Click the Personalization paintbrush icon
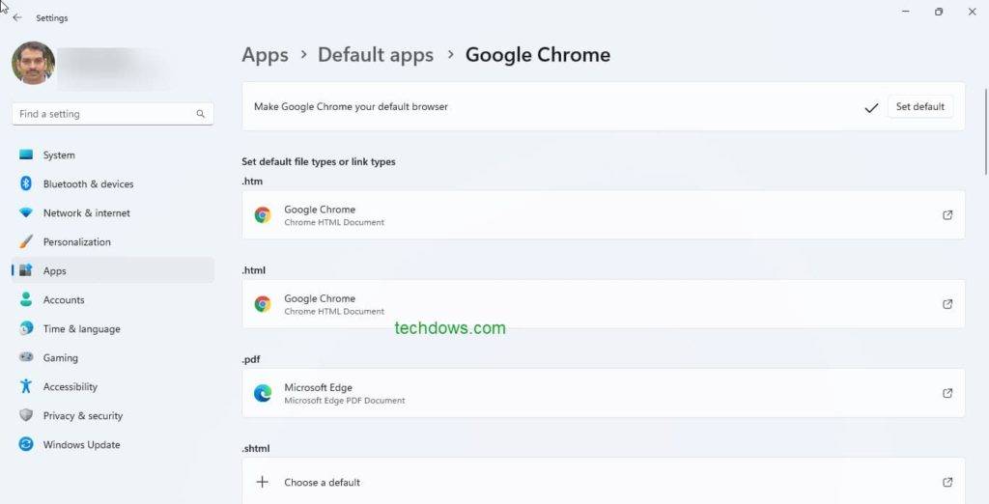Image resolution: width=989 pixels, height=504 pixels. (26, 241)
